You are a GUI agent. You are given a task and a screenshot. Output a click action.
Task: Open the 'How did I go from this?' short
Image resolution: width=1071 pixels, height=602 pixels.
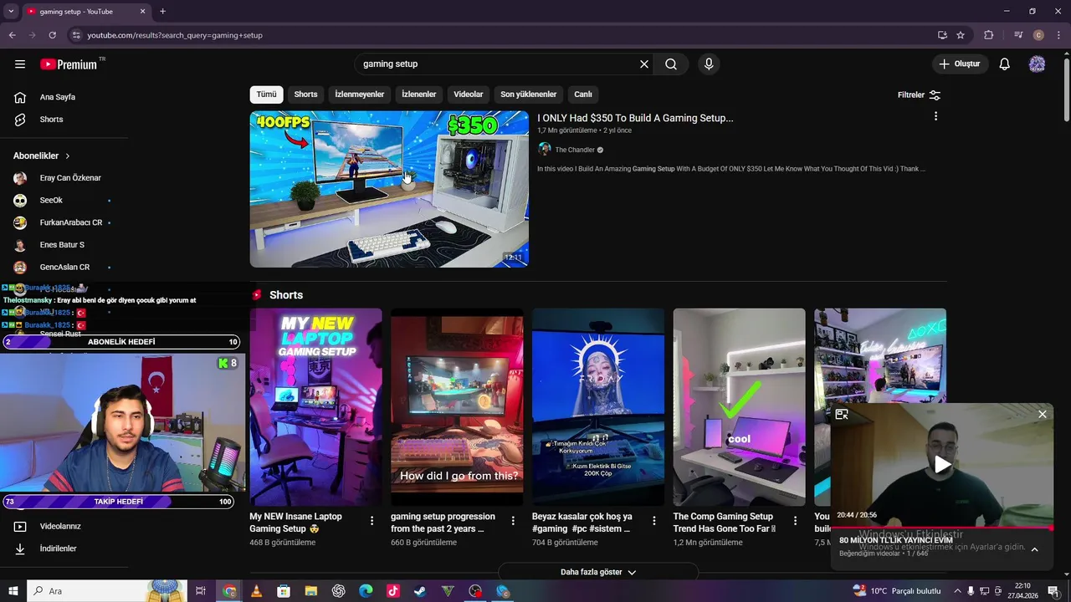click(x=457, y=406)
